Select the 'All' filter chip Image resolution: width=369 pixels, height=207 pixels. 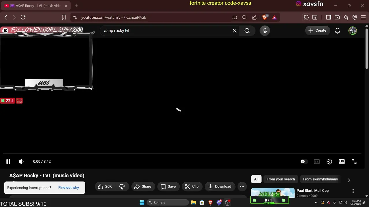pos(256,179)
